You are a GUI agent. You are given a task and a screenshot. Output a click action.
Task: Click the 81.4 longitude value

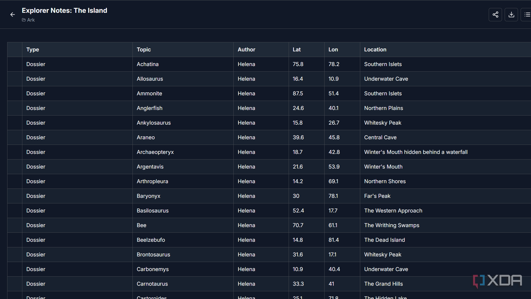pyautogui.click(x=334, y=240)
